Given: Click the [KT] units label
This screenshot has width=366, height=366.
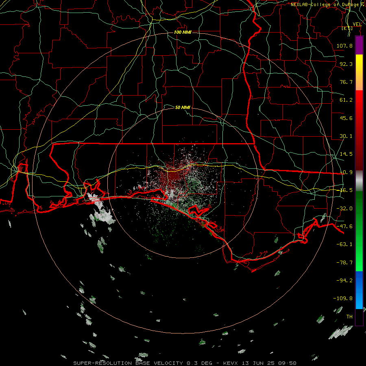Looking at the screenshot, I should pyautogui.click(x=347, y=28).
